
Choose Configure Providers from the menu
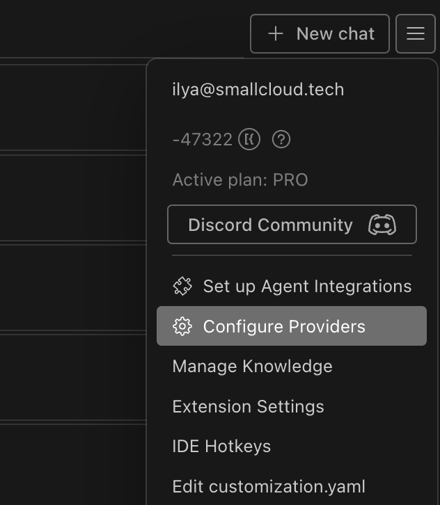click(x=292, y=326)
